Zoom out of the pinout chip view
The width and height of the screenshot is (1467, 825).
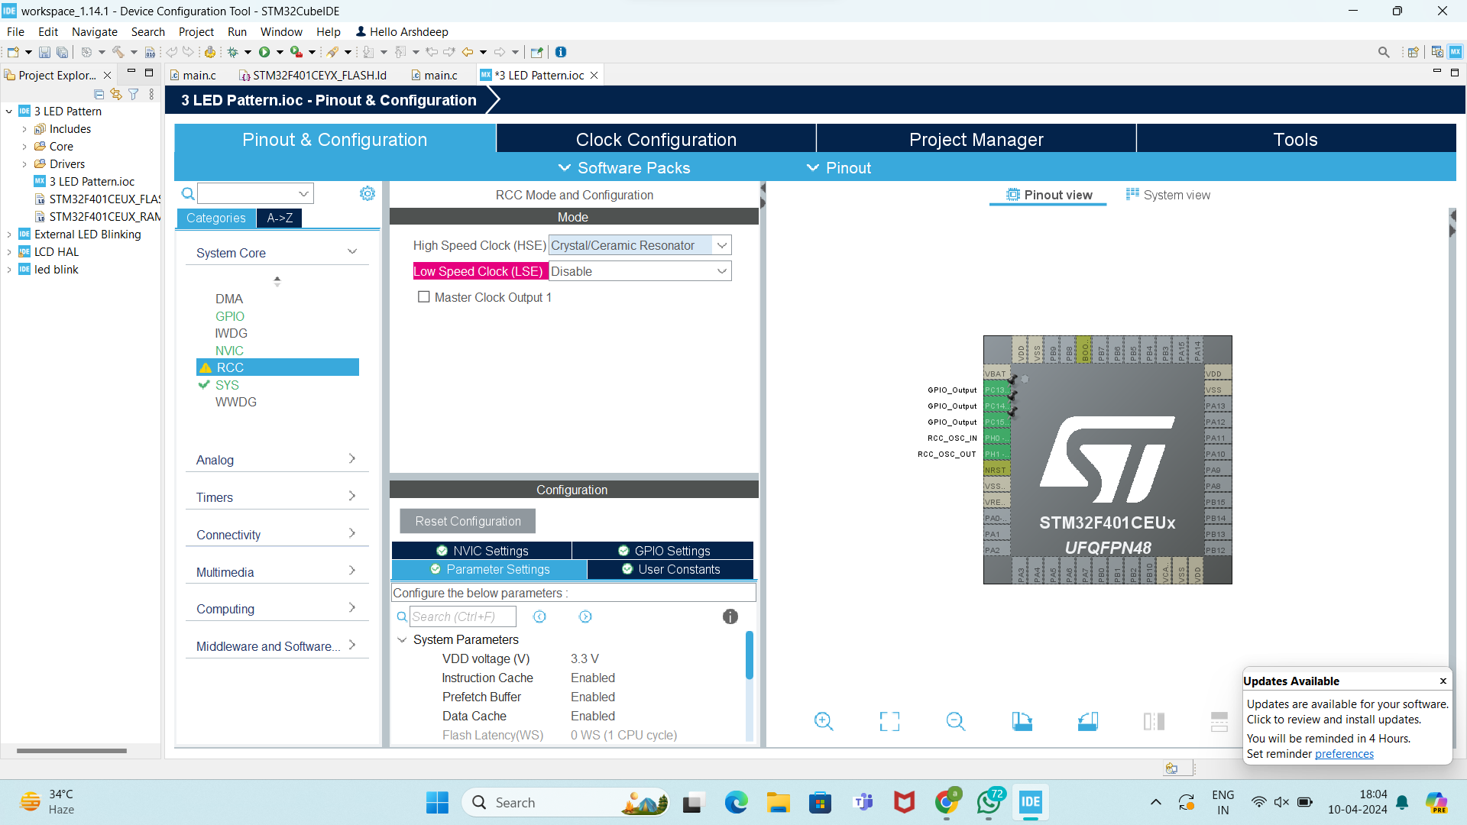pos(955,721)
